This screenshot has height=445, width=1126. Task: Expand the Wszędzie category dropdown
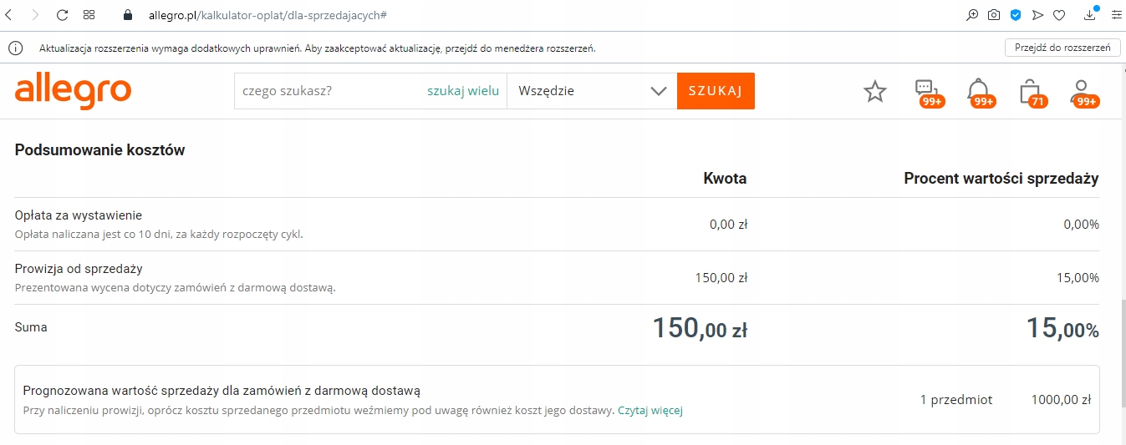592,91
